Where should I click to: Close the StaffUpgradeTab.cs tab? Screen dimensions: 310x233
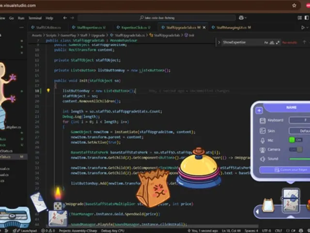[x=204, y=28]
